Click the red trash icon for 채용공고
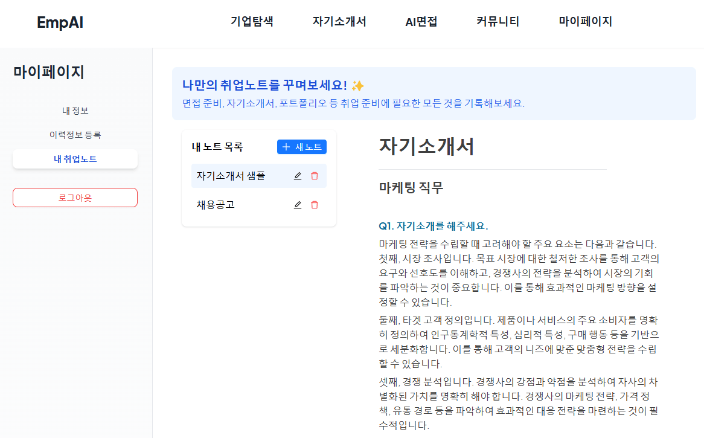Image resolution: width=704 pixels, height=438 pixels. (x=314, y=204)
